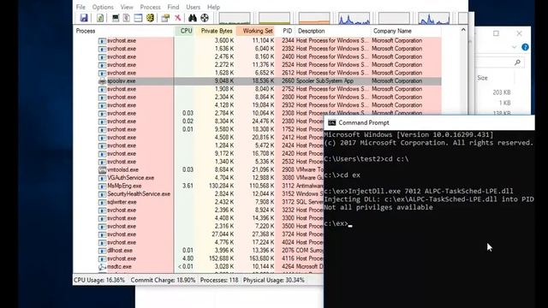Click the binoculars Find Handle or DLL icon

click(x=192, y=18)
